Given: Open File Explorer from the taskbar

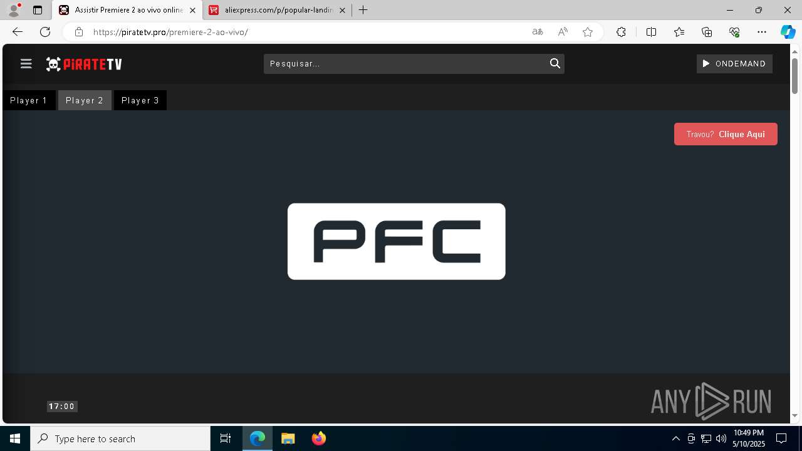Looking at the screenshot, I should [x=288, y=438].
